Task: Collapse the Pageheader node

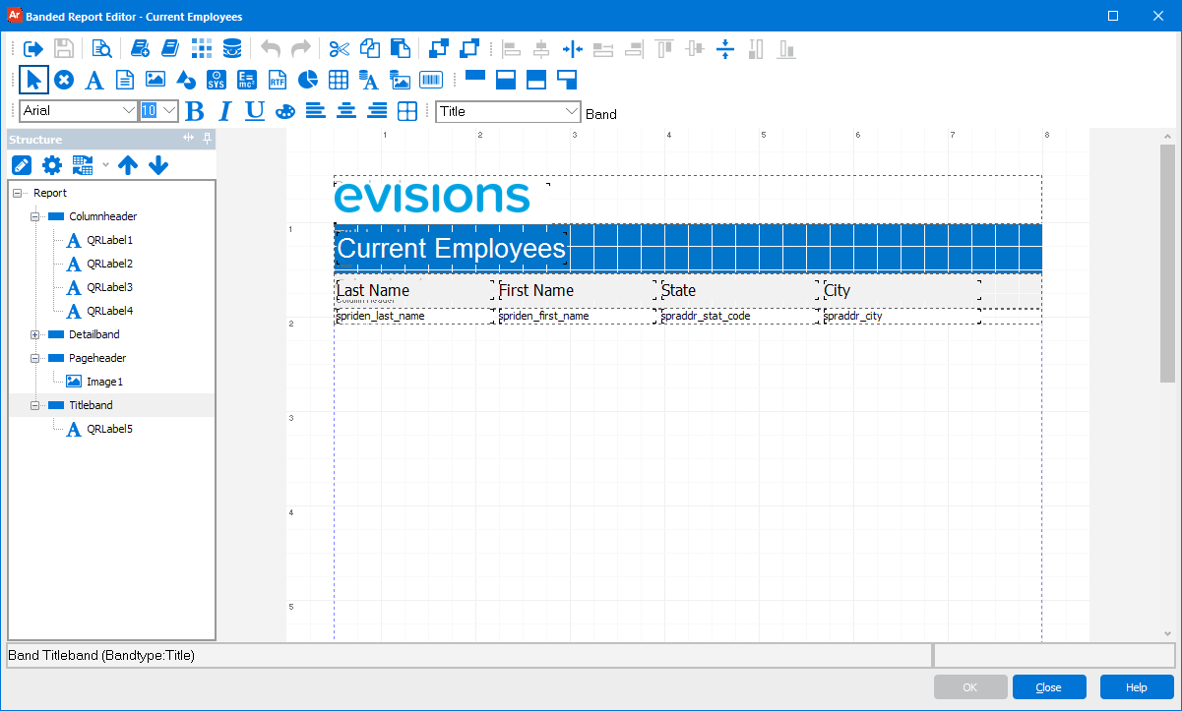Action: [x=33, y=358]
